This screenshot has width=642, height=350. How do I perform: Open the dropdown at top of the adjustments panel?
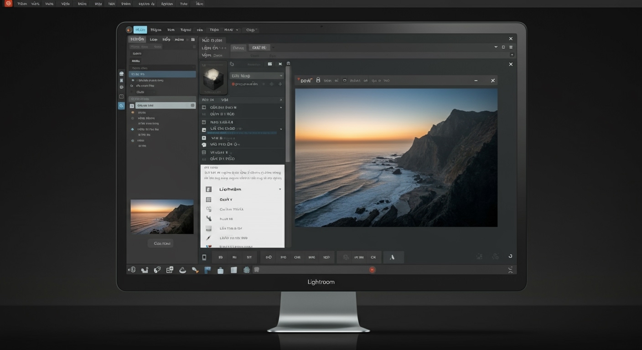pyautogui.click(x=257, y=76)
